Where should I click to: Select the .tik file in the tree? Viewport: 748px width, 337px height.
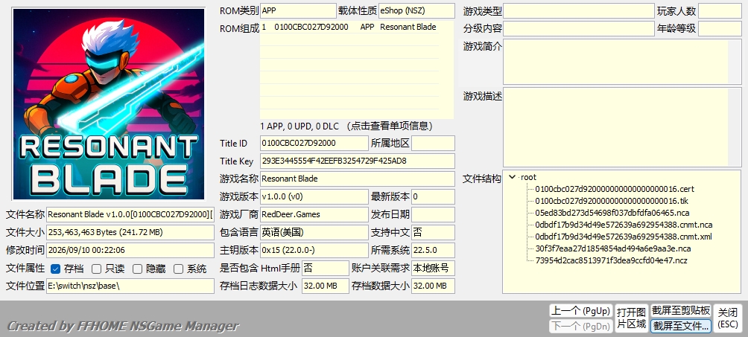click(x=612, y=201)
